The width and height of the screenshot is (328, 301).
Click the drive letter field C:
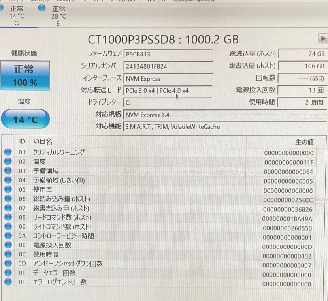168,103
